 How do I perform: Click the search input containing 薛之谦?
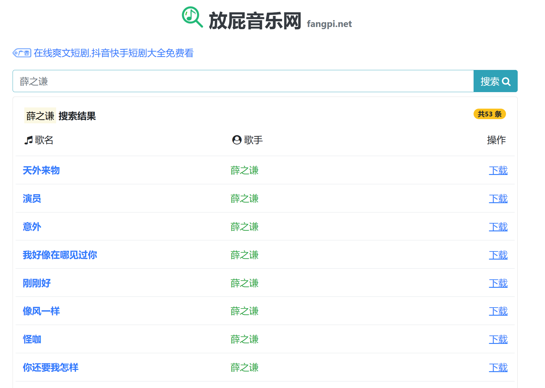tap(243, 81)
